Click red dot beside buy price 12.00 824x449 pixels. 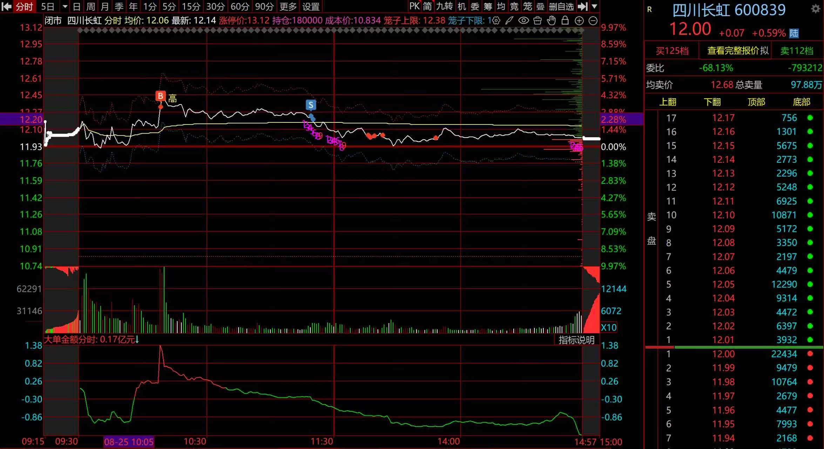click(810, 354)
